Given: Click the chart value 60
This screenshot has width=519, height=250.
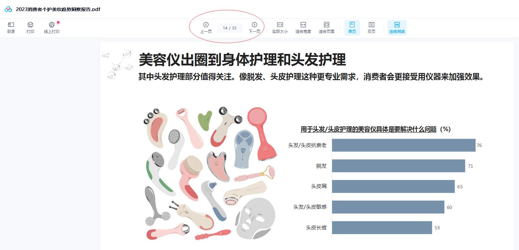Looking at the screenshot, I should (449, 207).
